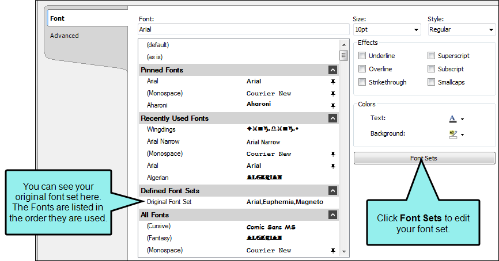Enable the Underline checkbox

362,56
